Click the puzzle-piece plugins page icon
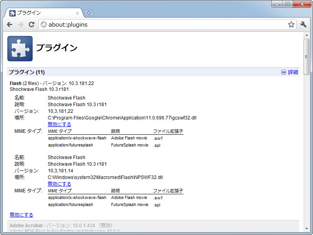This screenshot has height=235, width=313. click(20, 49)
